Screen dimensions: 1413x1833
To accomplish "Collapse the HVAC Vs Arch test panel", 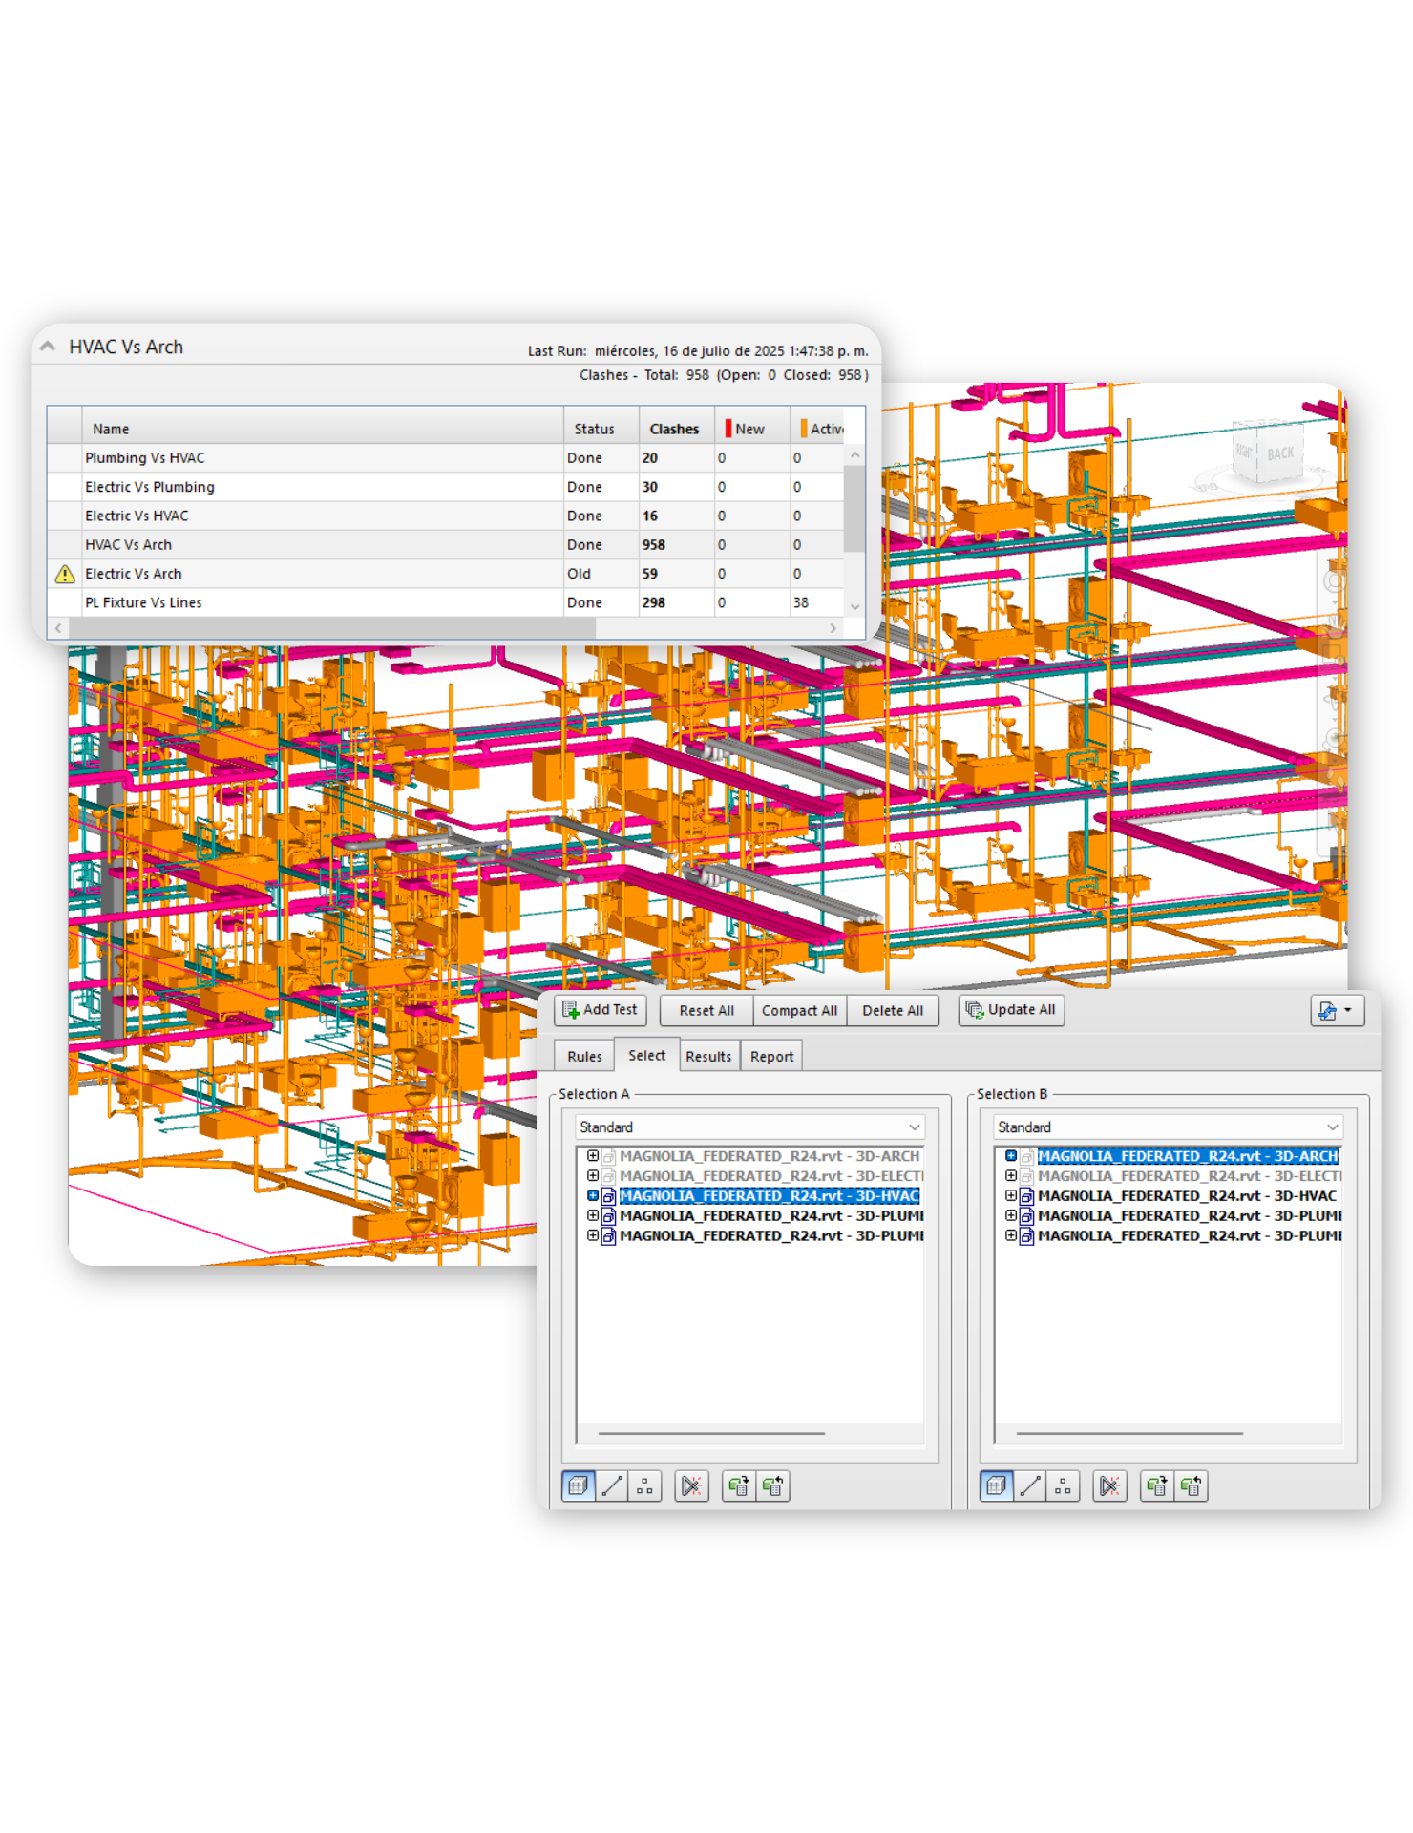I will click(48, 348).
